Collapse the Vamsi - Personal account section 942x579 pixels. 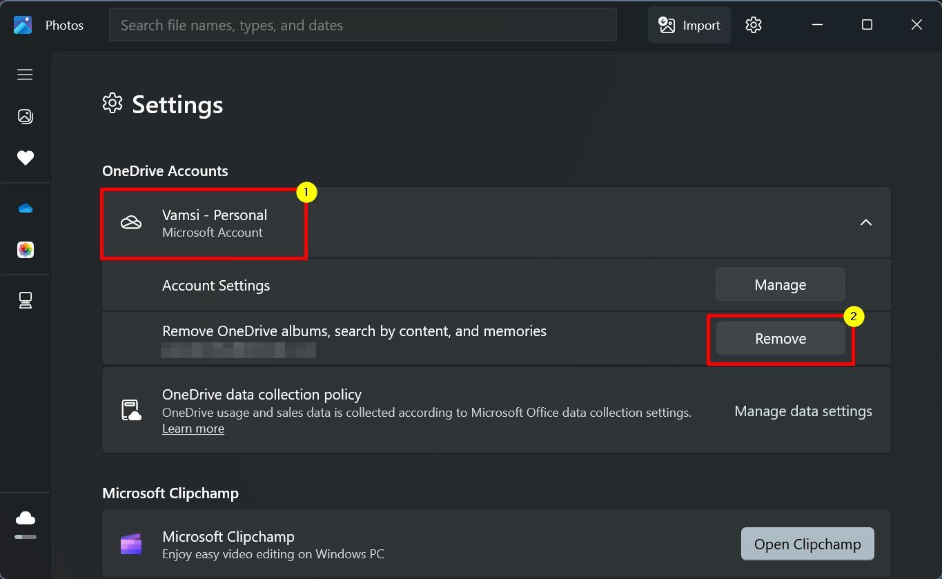865,222
